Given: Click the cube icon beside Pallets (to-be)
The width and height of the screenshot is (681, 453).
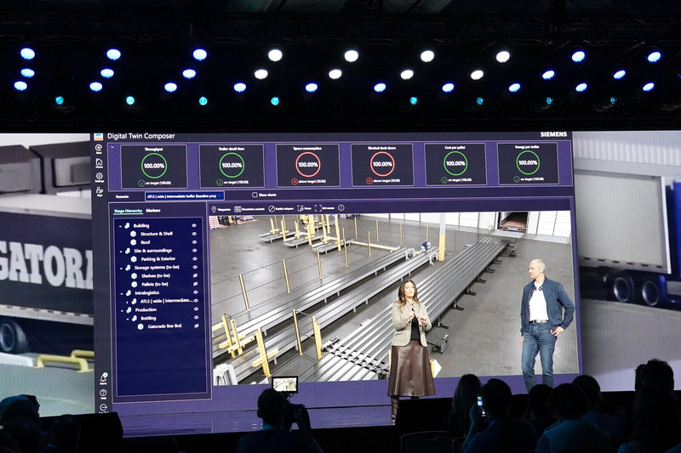Looking at the screenshot, I should (x=134, y=285).
